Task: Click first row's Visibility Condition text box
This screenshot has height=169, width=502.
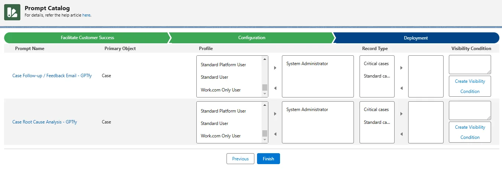Action: click(x=470, y=64)
